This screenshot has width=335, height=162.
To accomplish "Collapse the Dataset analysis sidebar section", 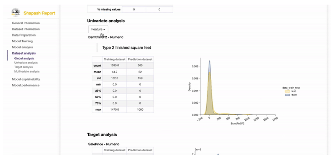I will pos(24,53).
